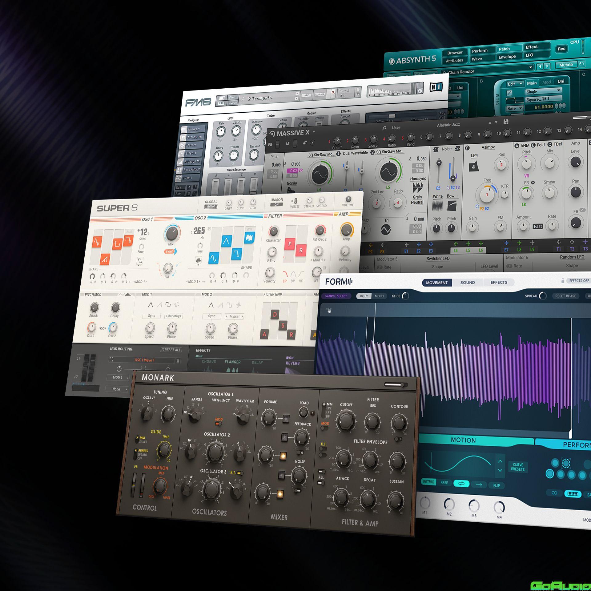591x591 pixels.
Task: Toggle Effects ON in Super 8 effects section
Action: pyautogui.click(x=199, y=356)
